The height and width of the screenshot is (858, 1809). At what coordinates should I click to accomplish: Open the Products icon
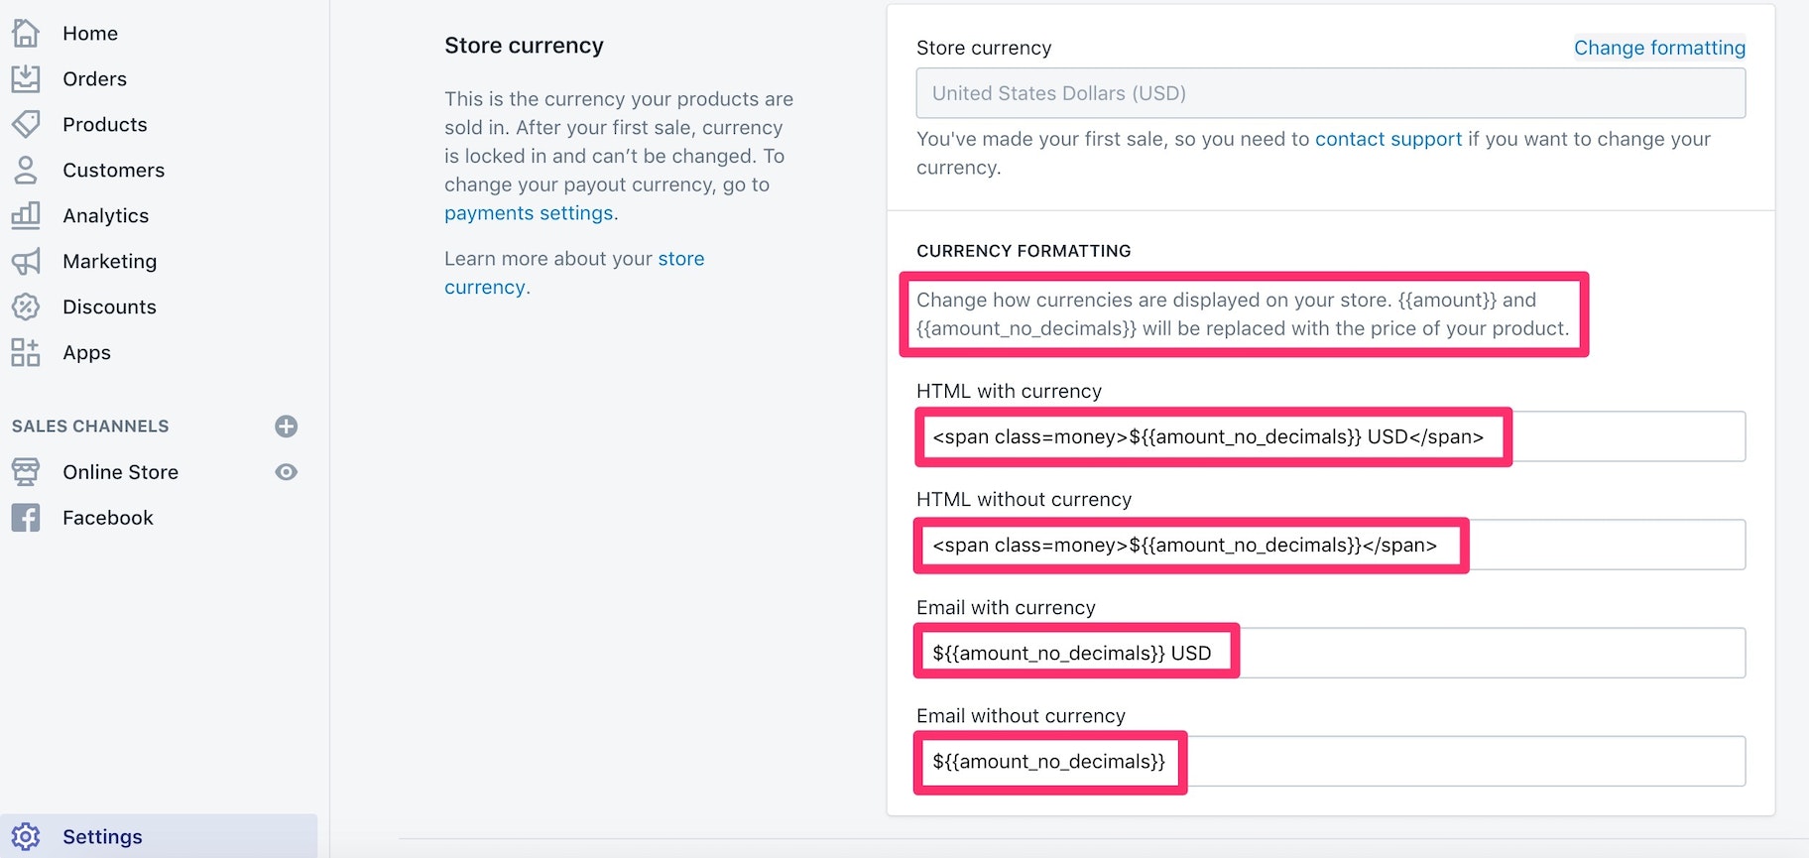(25, 124)
